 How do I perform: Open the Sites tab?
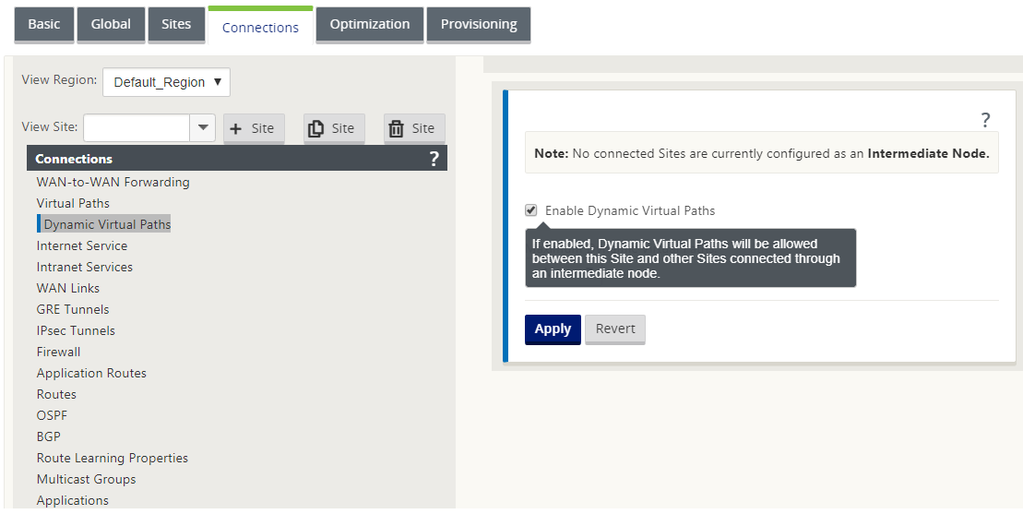[x=176, y=24]
